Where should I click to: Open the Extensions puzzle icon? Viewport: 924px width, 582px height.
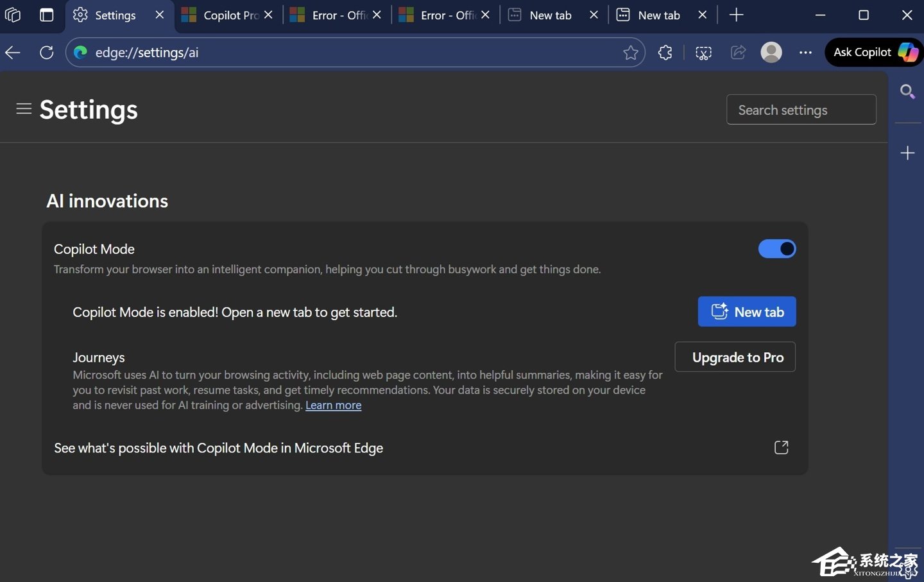click(x=665, y=53)
